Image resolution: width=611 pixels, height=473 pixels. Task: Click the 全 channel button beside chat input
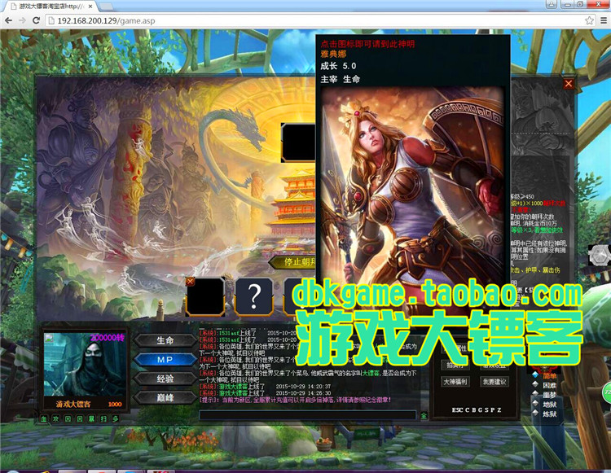pos(424,415)
